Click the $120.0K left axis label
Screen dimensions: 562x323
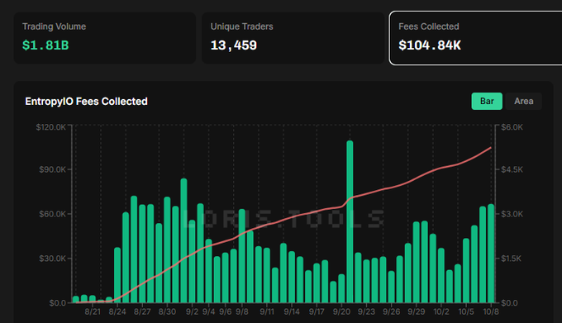point(50,127)
